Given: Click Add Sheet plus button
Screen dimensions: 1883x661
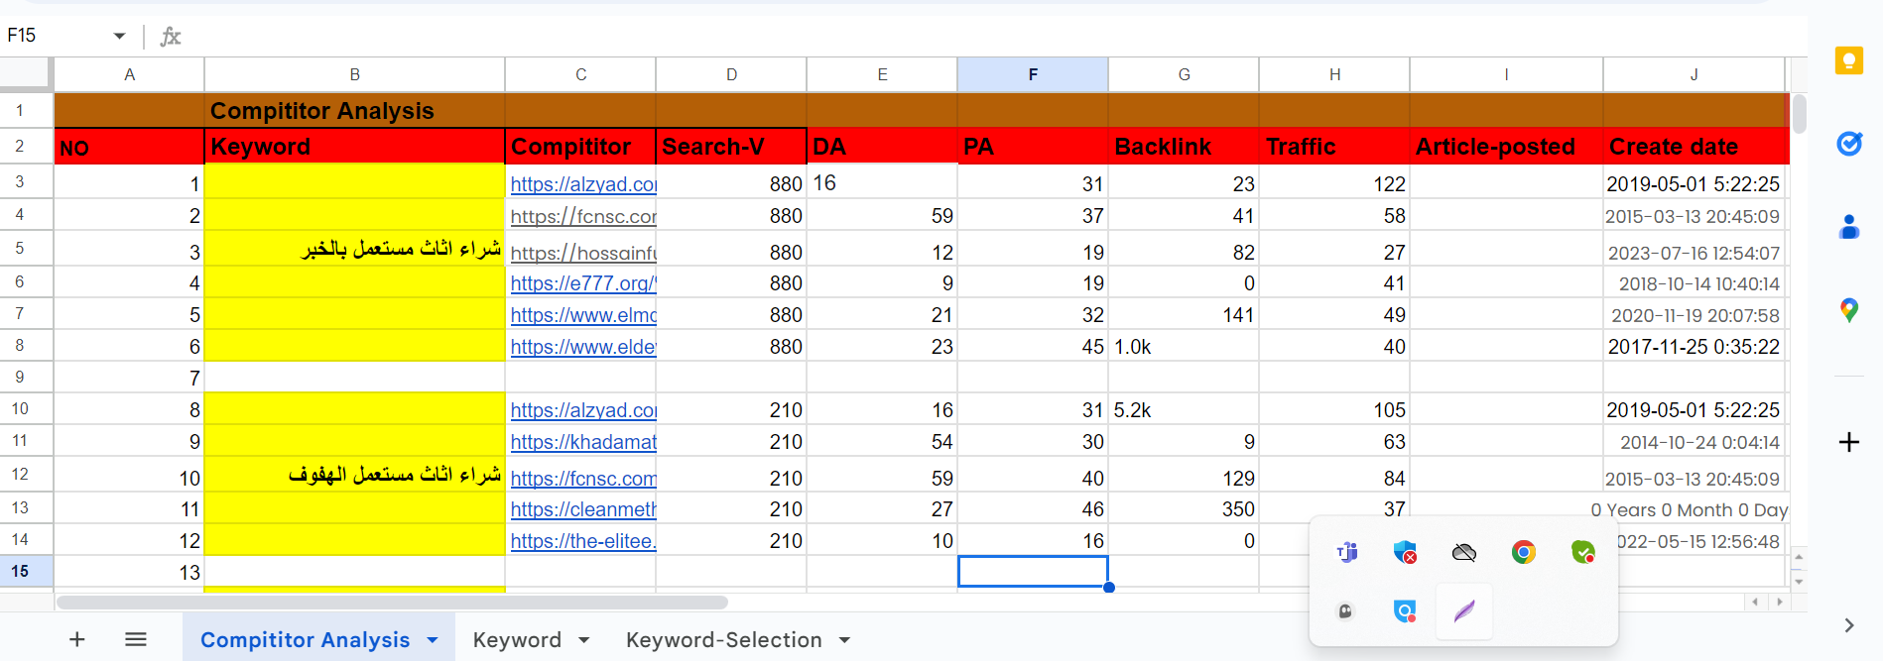Looking at the screenshot, I should [x=76, y=640].
